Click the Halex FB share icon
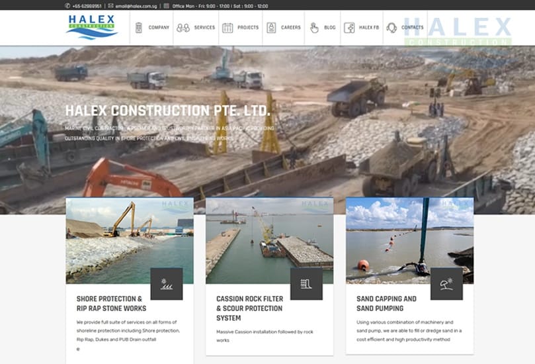Screen dimensions: 535x364 pos(349,28)
